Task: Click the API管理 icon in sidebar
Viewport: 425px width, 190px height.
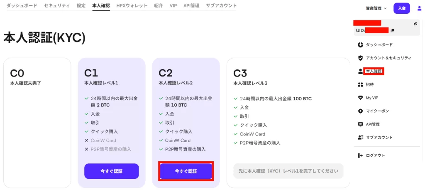Action: [x=360, y=124]
